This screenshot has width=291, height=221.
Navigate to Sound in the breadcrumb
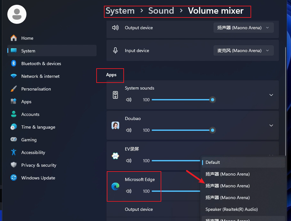point(161,11)
